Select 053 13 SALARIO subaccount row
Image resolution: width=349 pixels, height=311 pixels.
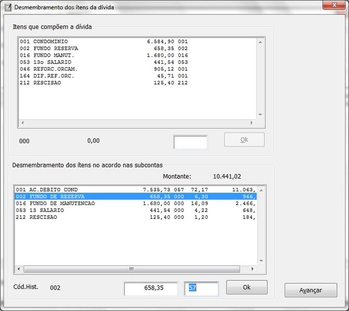click(x=135, y=210)
